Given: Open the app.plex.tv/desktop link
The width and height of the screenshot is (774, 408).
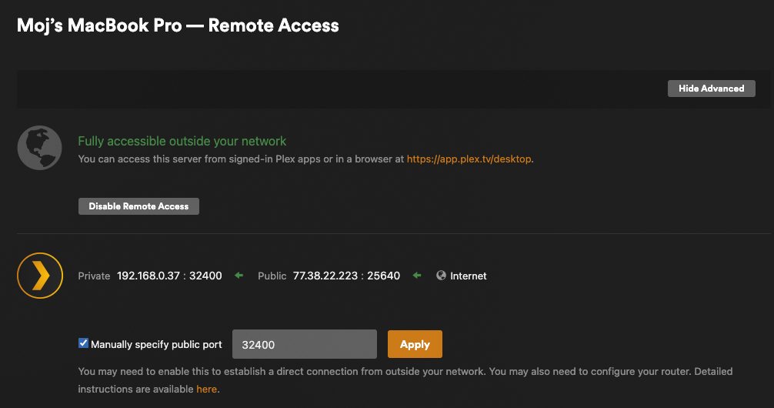Looking at the screenshot, I should 469,159.
